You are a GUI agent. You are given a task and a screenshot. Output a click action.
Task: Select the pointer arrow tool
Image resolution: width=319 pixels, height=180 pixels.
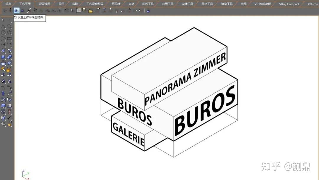(3, 20)
